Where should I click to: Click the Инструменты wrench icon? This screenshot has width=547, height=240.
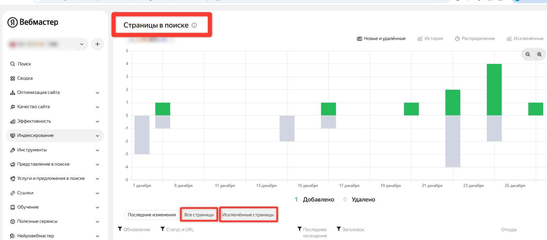[x=12, y=150]
